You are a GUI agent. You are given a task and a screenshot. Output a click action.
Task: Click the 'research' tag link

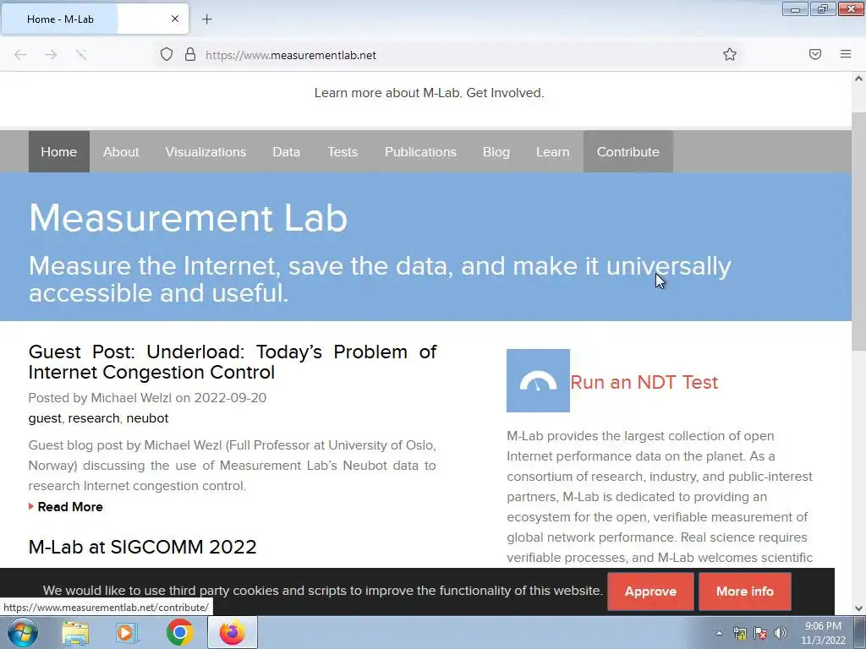[94, 418]
